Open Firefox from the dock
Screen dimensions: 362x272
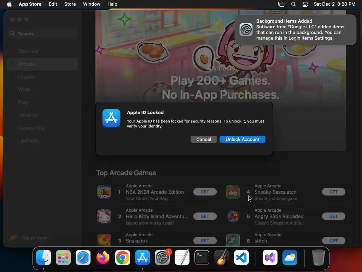tap(103, 257)
